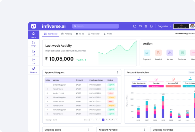Click the Payment action icon
This screenshot has width=195, height=132.
pyautogui.click(x=147, y=53)
